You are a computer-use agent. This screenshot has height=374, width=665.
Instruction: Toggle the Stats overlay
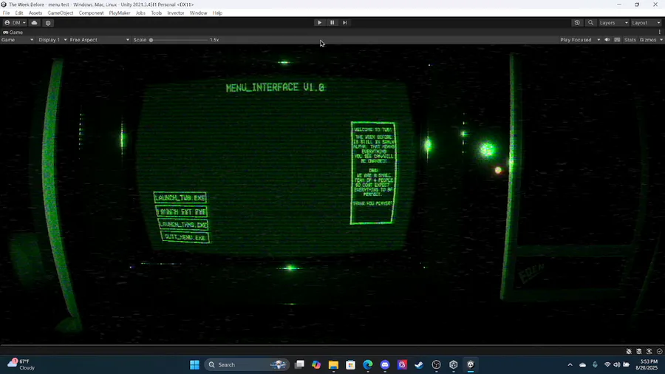pyautogui.click(x=630, y=40)
